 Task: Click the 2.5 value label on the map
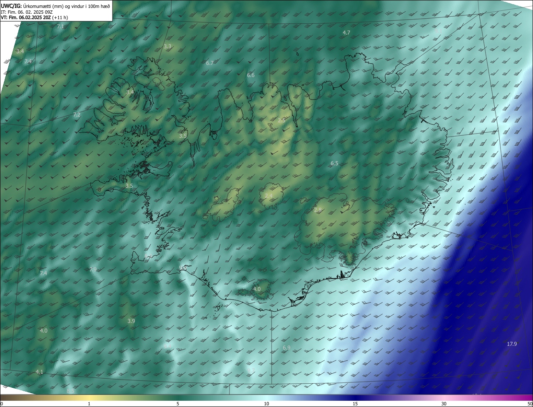point(281,120)
